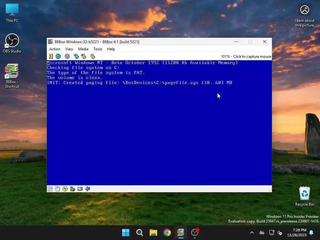This screenshot has height=240, width=320.
Task: Hard reset the emulated machine
Action: tap(58, 56)
